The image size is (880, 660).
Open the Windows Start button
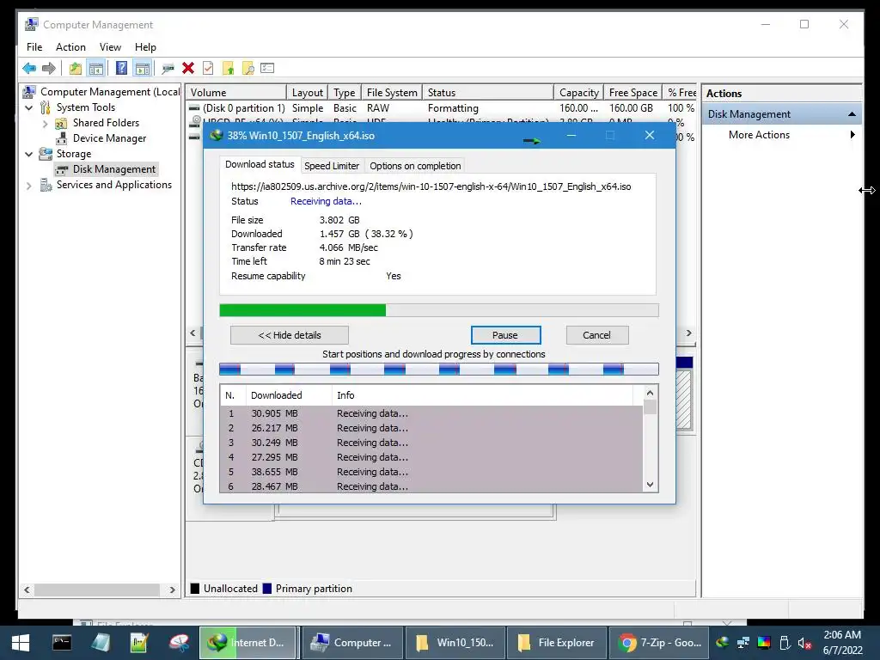(21, 643)
